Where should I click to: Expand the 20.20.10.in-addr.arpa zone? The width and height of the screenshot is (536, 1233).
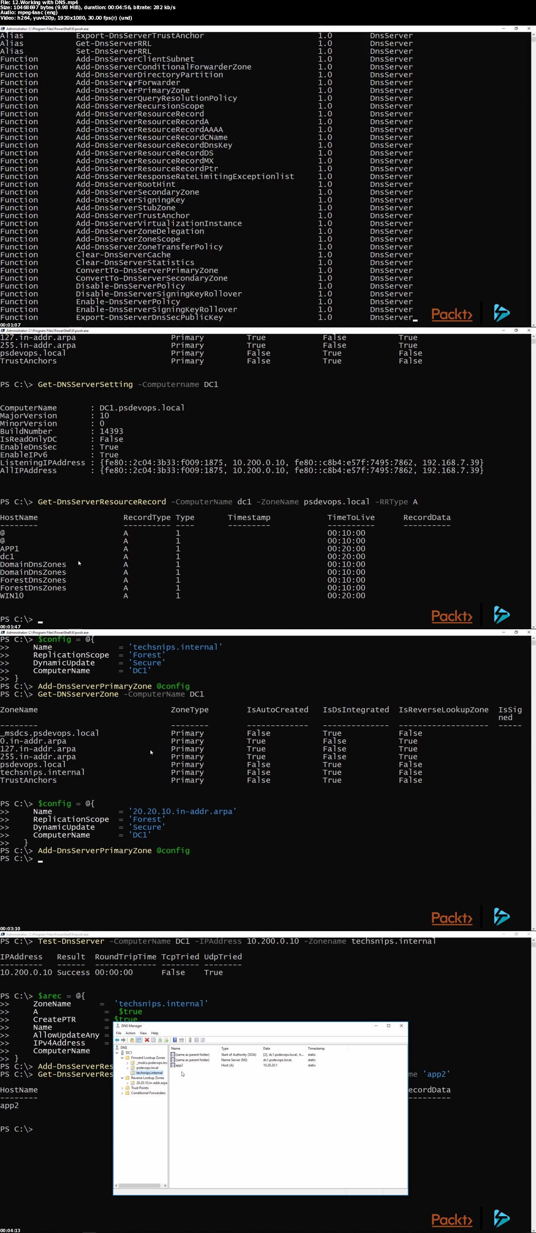tap(128, 1083)
